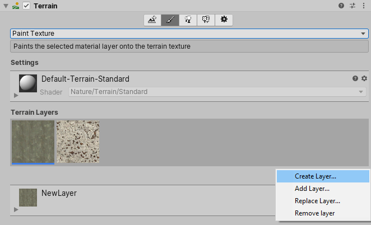Choose Replace Layer... from the menu
This screenshot has width=371, height=225.
click(317, 201)
